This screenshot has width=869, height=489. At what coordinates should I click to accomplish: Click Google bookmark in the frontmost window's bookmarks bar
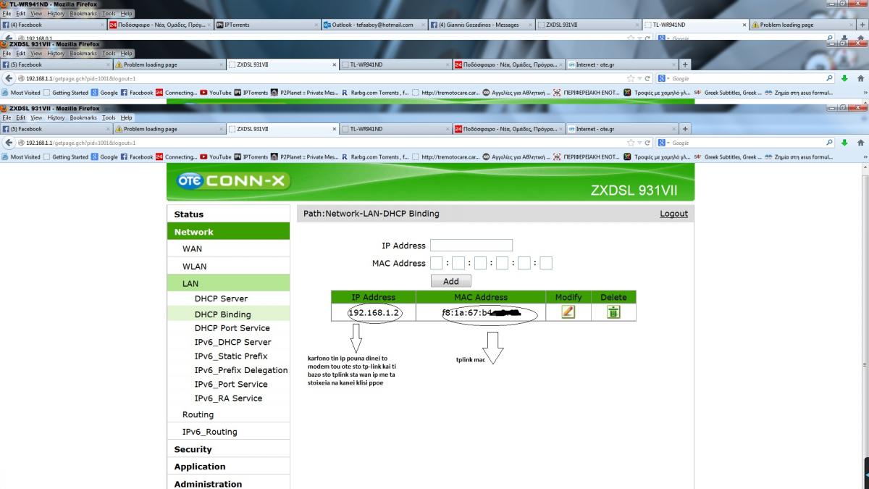pyautogui.click(x=104, y=156)
